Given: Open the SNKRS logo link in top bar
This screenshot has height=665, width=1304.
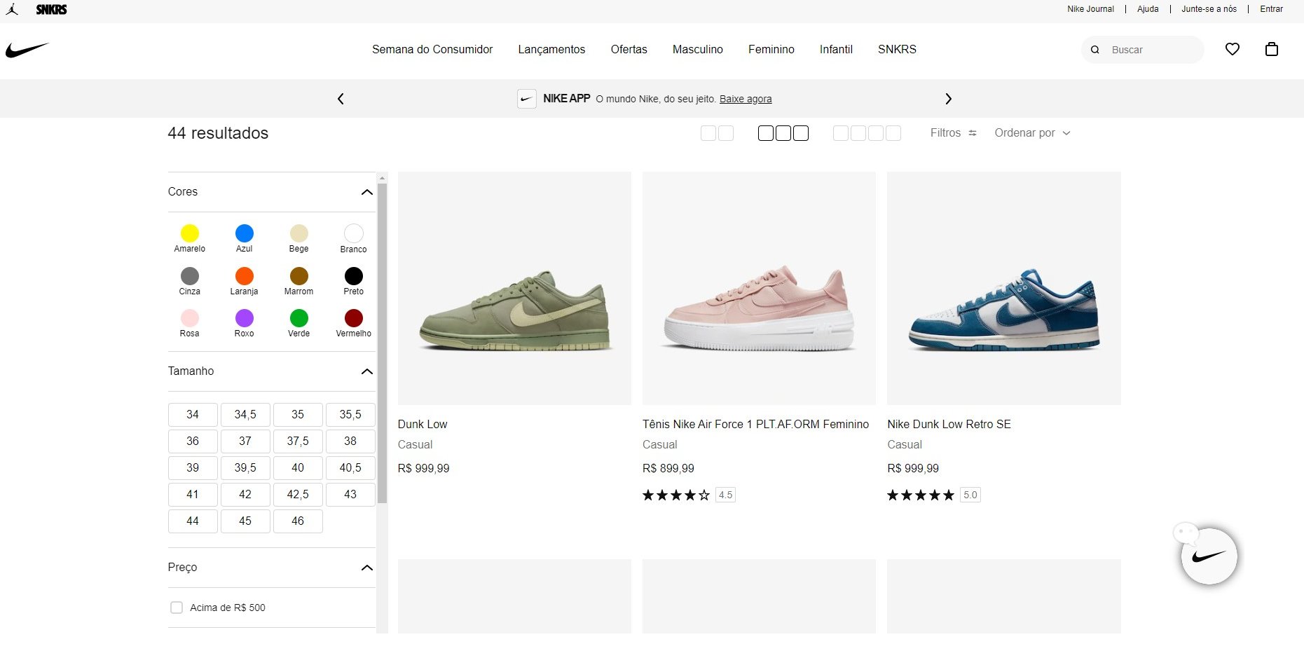Looking at the screenshot, I should [x=51, y=9].
